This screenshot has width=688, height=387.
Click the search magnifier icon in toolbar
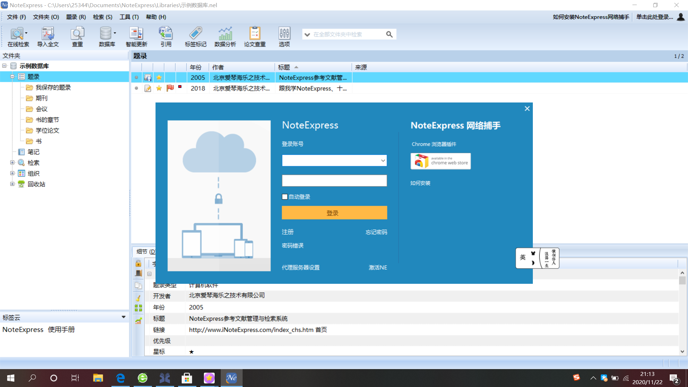click(x=389, y=34)
